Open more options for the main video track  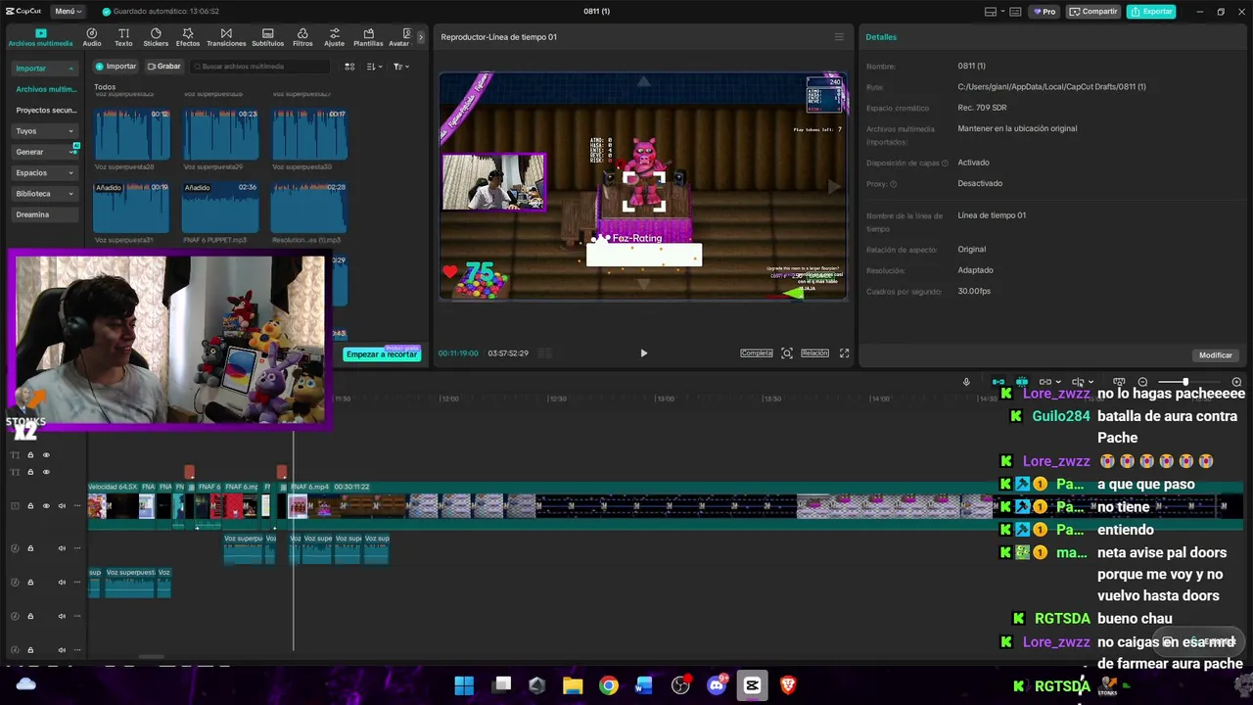77,506
